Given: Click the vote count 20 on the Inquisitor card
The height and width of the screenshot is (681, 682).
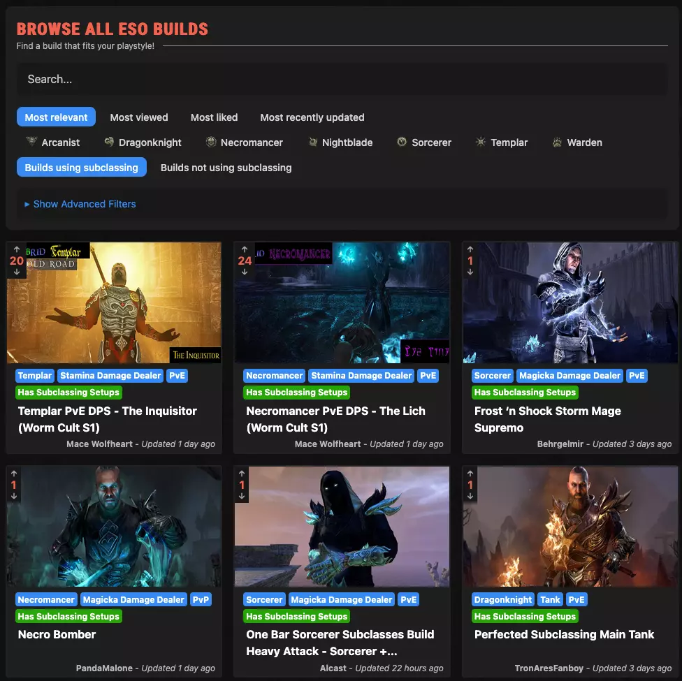Looking at the screenshot, I should click(x=17, y=261).
